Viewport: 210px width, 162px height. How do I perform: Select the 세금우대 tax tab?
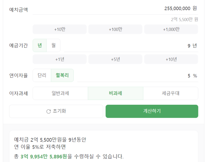(170, 93)
